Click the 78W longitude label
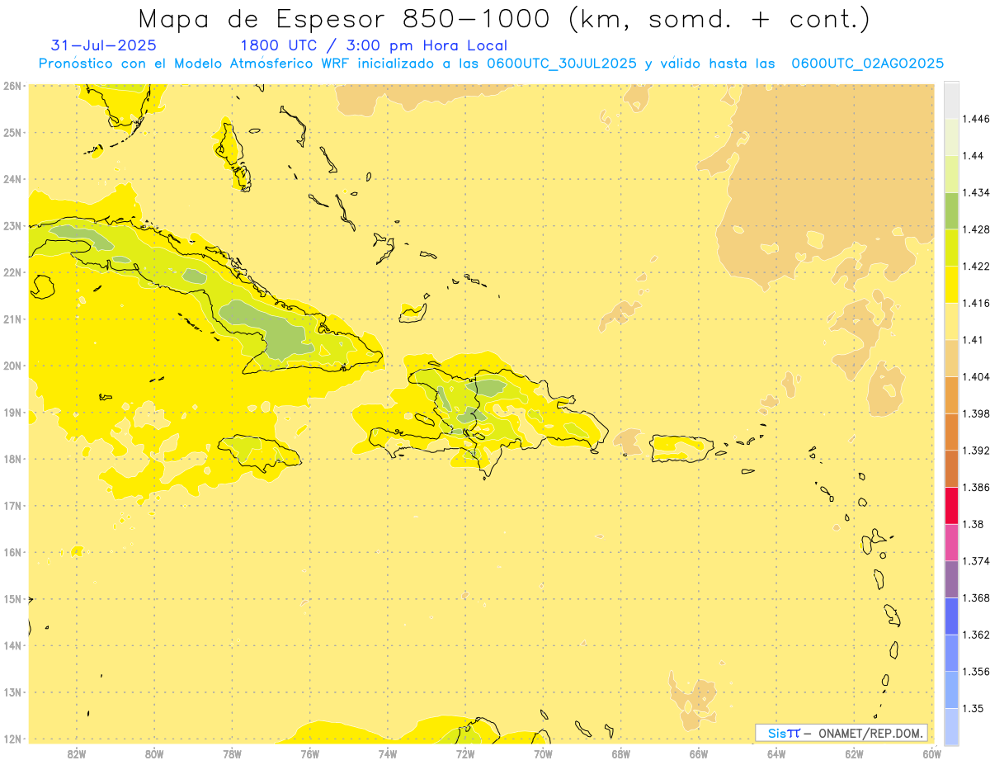 point(232,753)
